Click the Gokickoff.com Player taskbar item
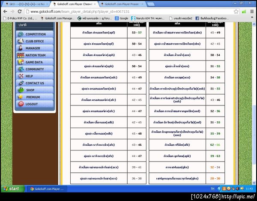257x201 pixels. (47, 189)
